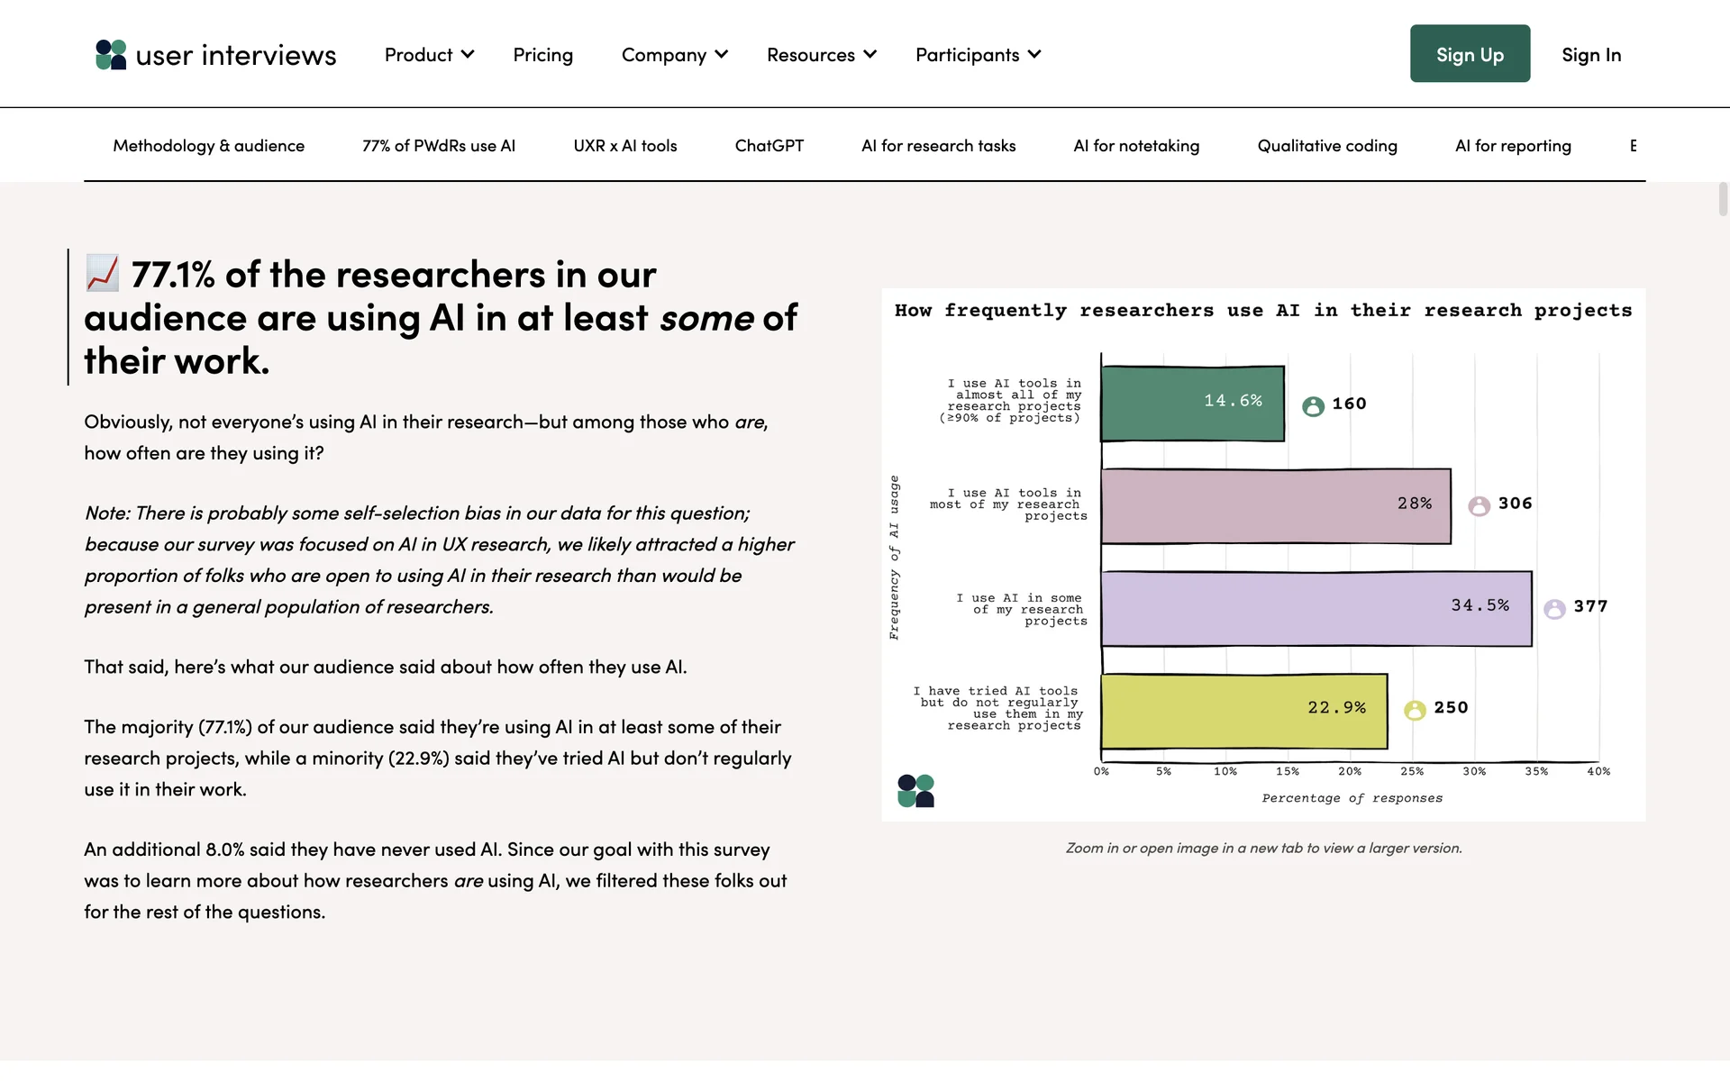Click the pink person icon next to 306
1730x1081 pixels.
(1479, 505)
